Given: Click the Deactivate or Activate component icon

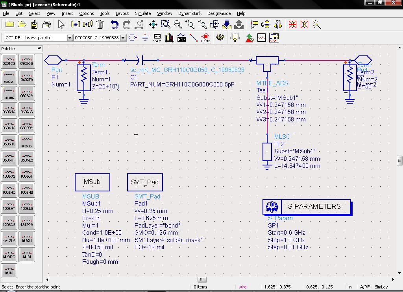Looking at the screenshot, I should coord(292,24).
